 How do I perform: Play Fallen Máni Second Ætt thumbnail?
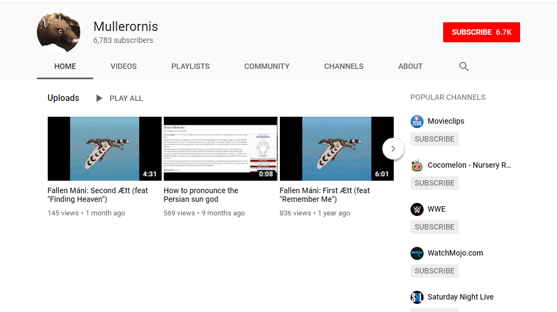pos(105,149)
